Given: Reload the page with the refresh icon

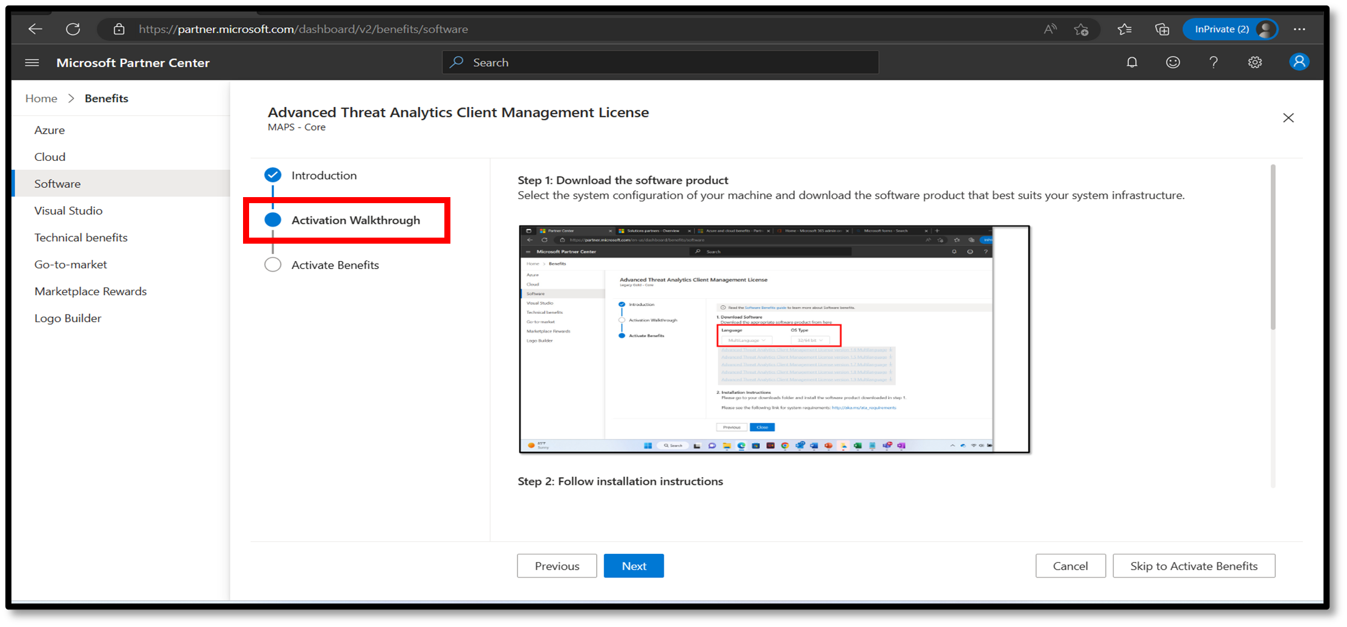Looking at the screenshot, I should click(73, 29).
